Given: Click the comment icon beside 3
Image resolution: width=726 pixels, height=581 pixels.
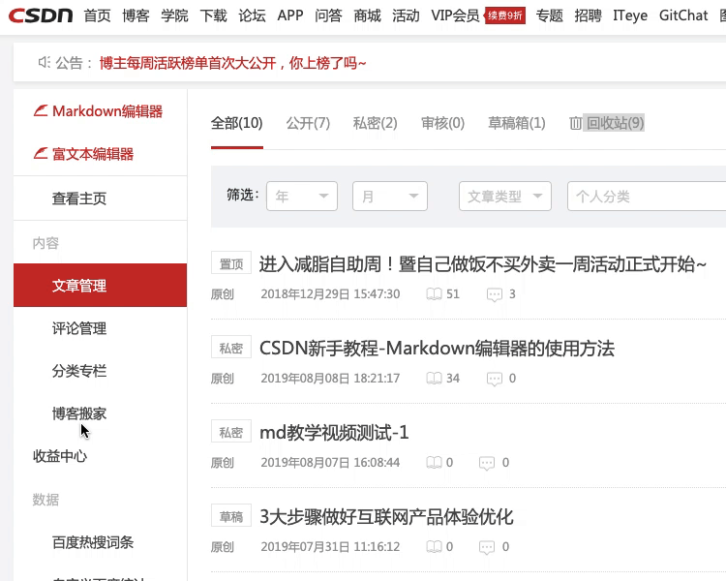Looking at the screenshot, I should pyautogui.click(x=495, y=294).
